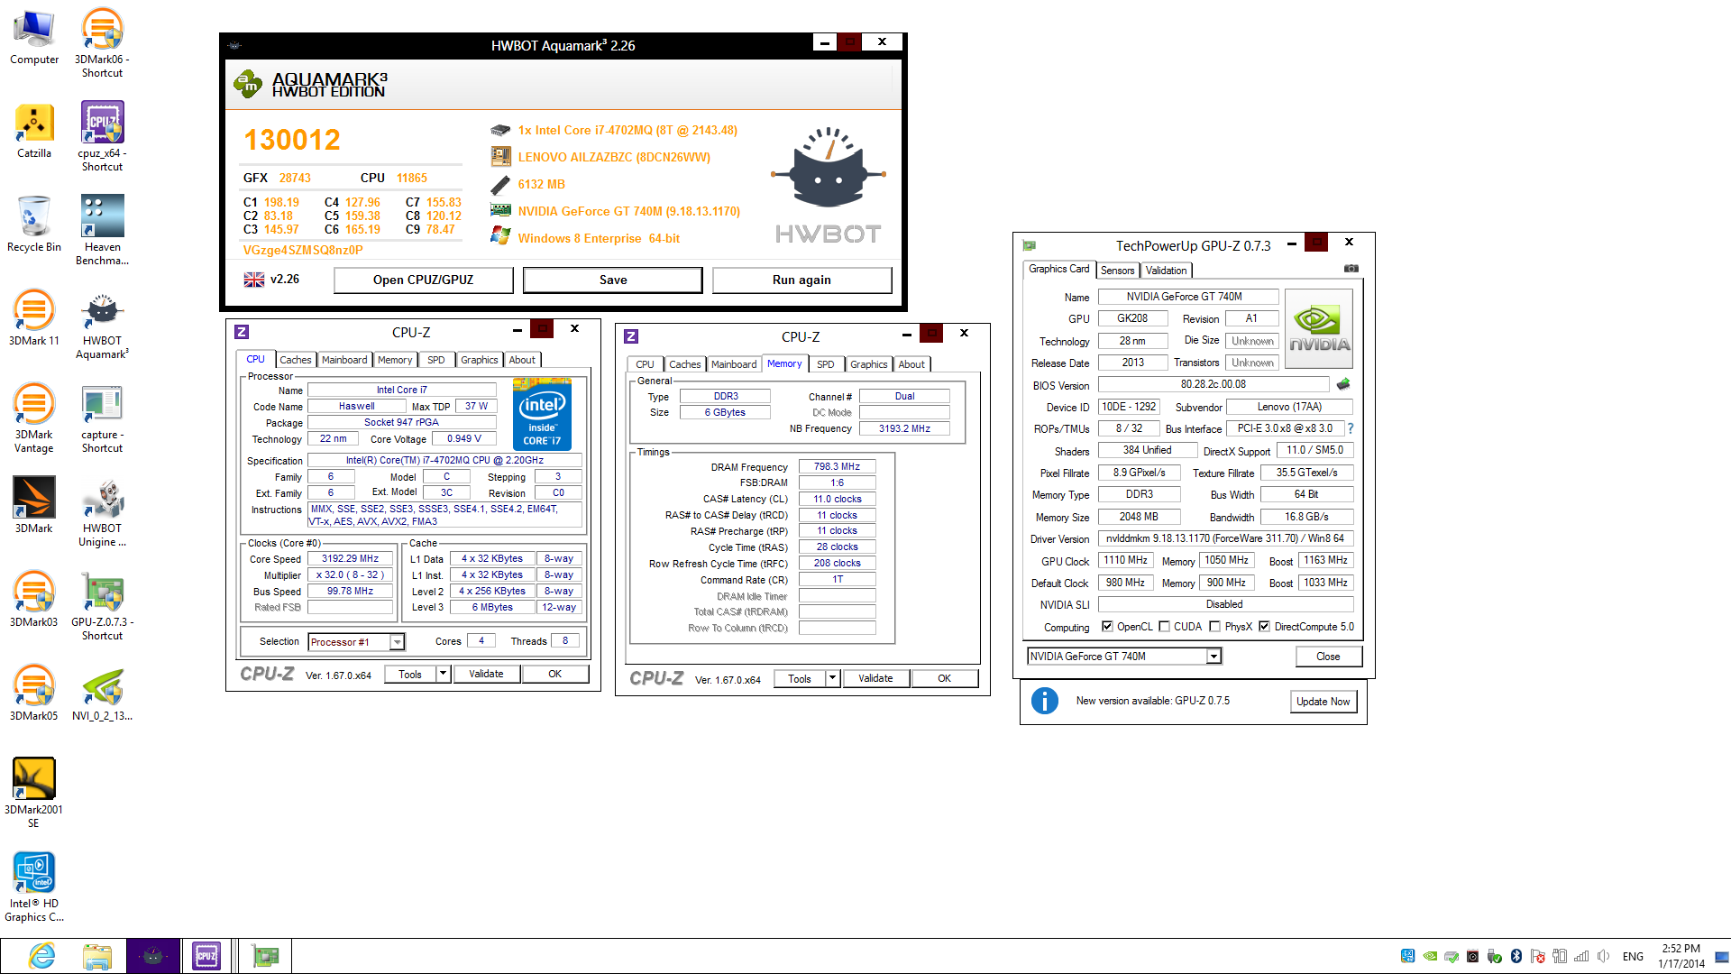Click Tools button in left CPU-Z
Screen dimensions: 1731x974
(x=410, y=674)
